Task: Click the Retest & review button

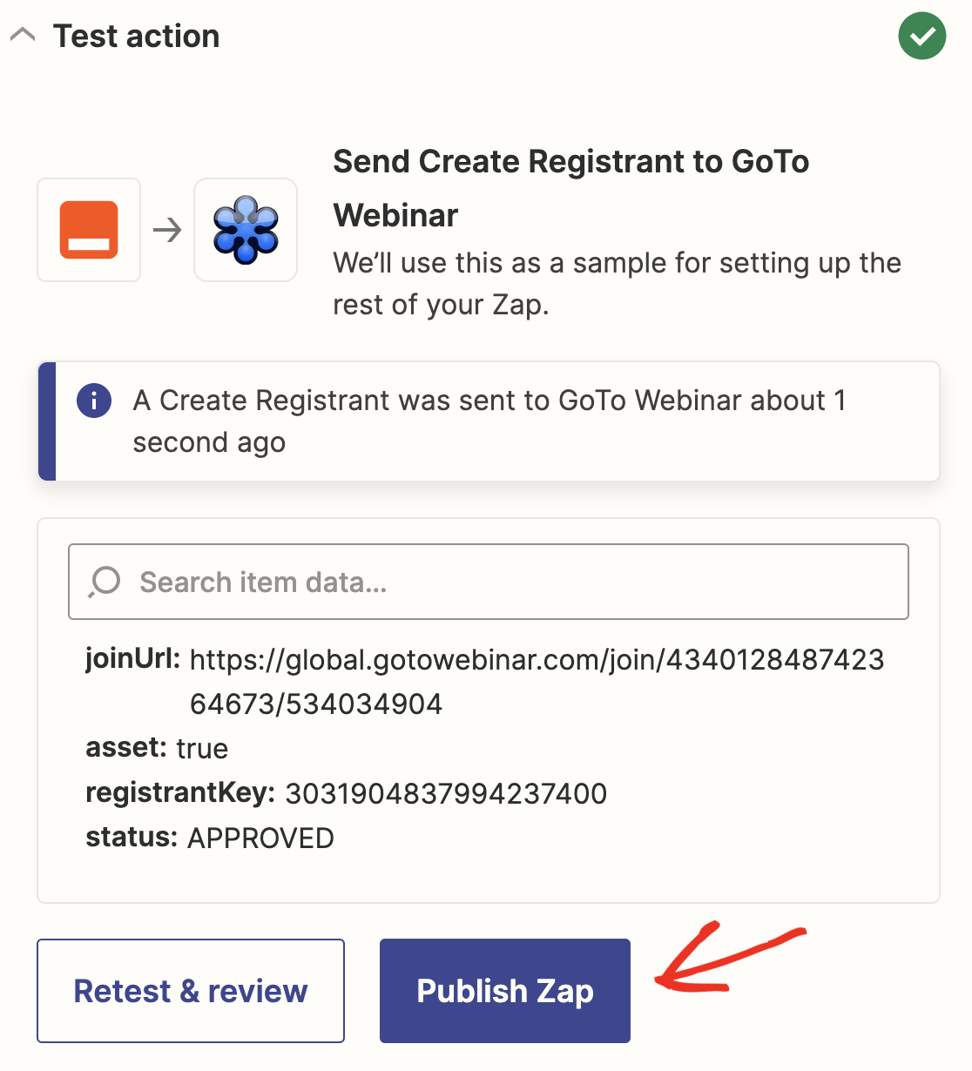Action: click(x=191, y=991)
